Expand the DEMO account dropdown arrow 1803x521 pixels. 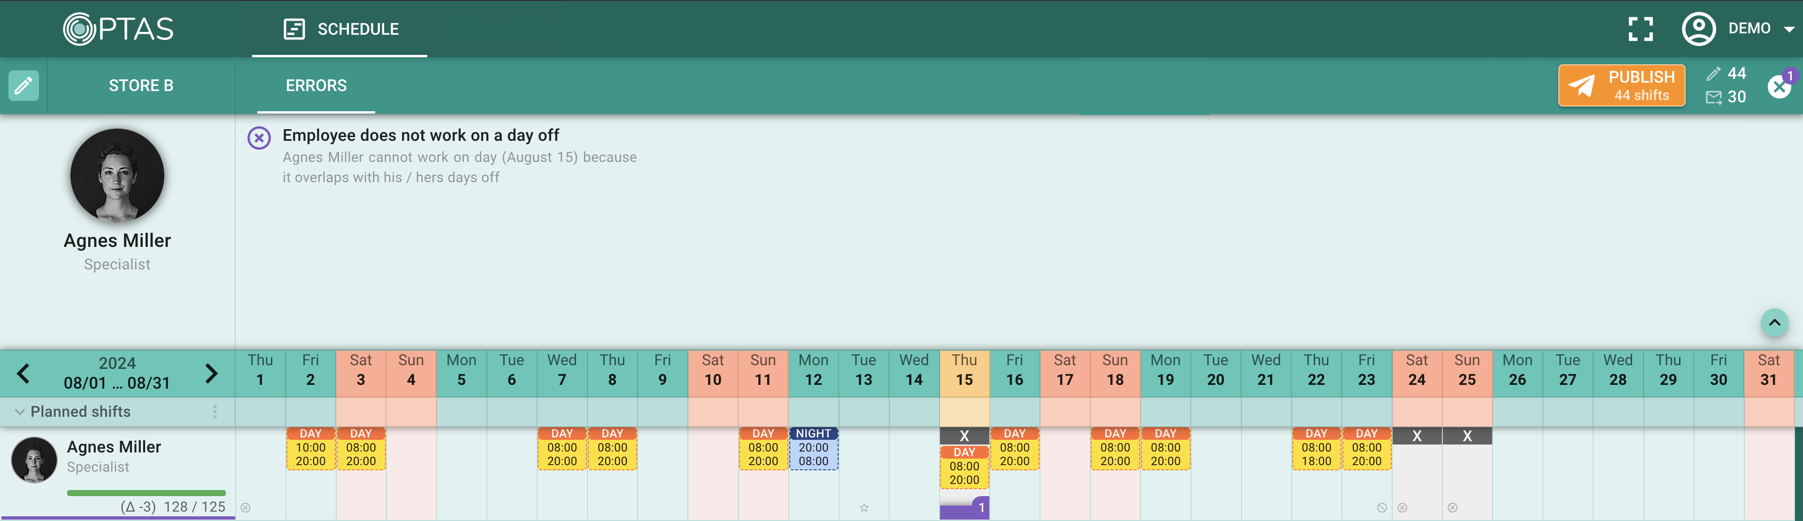1789,30
